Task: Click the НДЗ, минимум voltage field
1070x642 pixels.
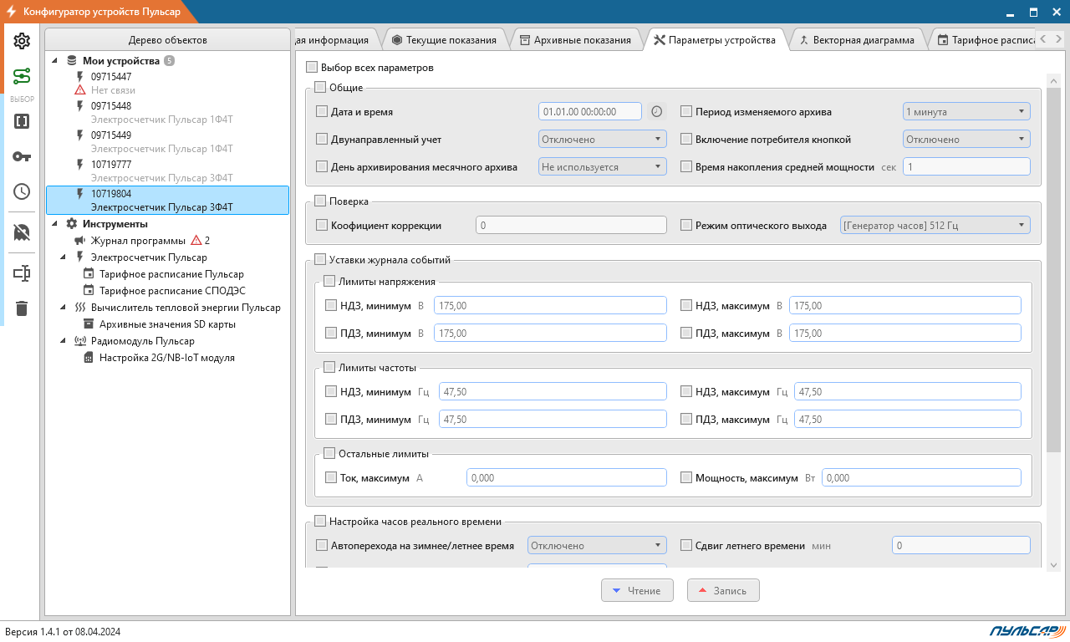Action: (550, 305)
